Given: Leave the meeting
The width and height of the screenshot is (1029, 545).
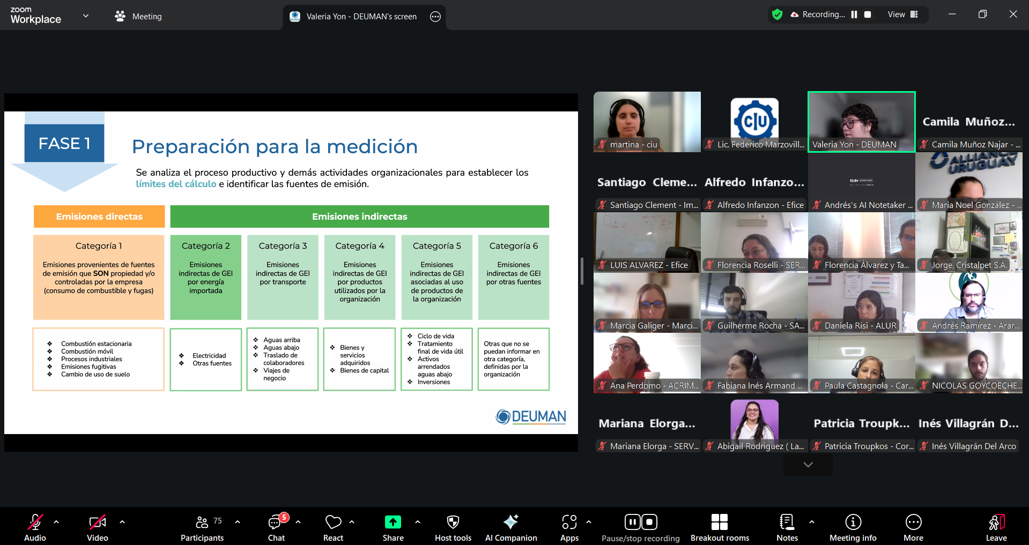Looking at the screenshot, I should [996, 528].
